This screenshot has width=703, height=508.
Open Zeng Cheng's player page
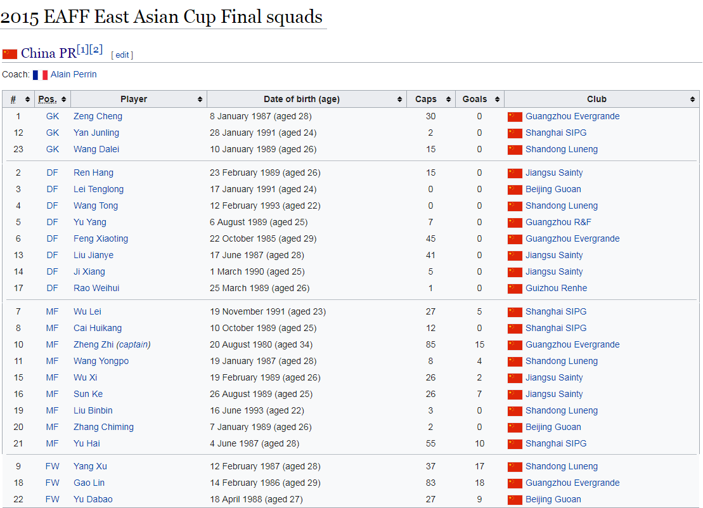point(98,116)
